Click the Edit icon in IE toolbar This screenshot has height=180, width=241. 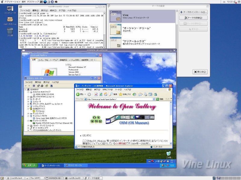(x=150, y=94)
